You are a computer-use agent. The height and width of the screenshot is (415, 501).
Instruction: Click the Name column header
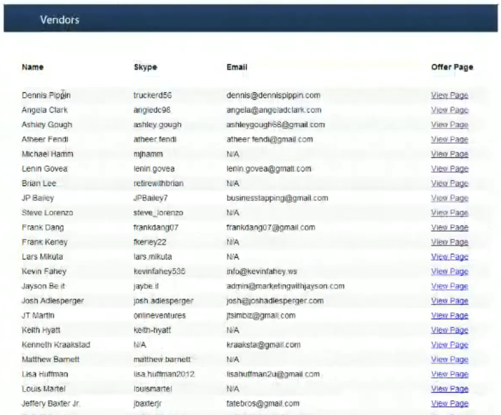click(32, 67)
